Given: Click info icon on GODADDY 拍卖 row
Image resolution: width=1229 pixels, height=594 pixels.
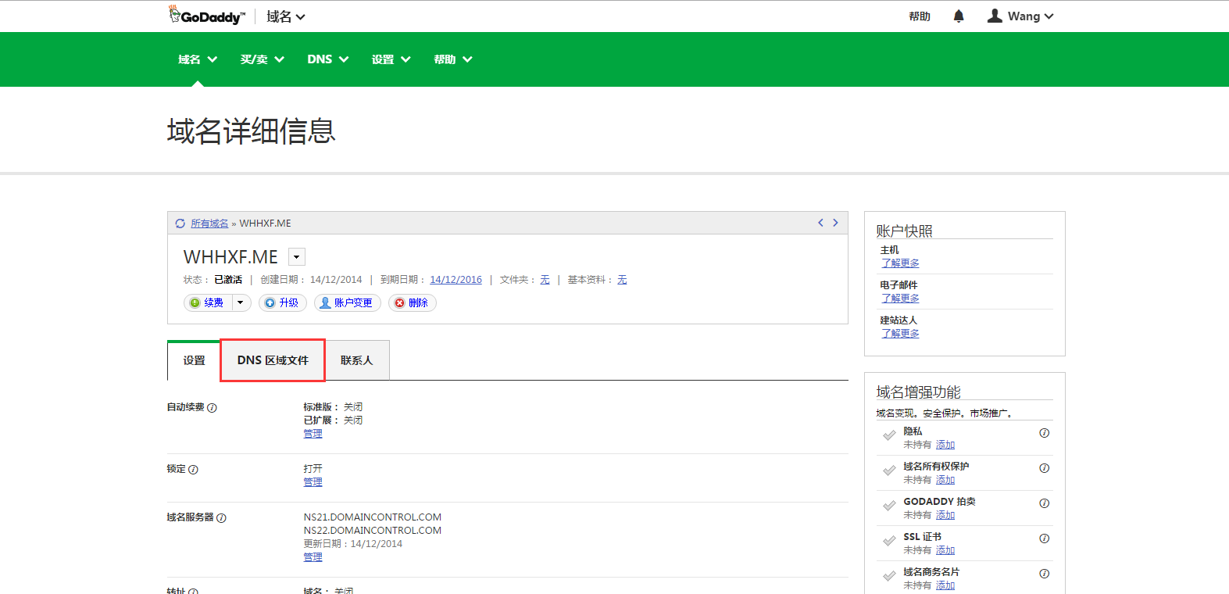Looking at the screenshot, I should [1044, 503].
